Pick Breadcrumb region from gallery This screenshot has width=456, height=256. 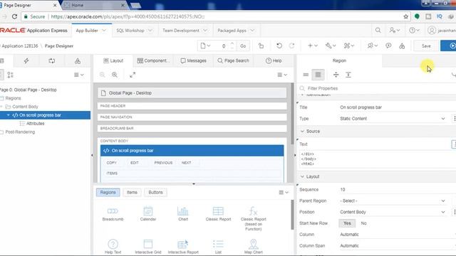pyautogui.click(x=113, y=214)
